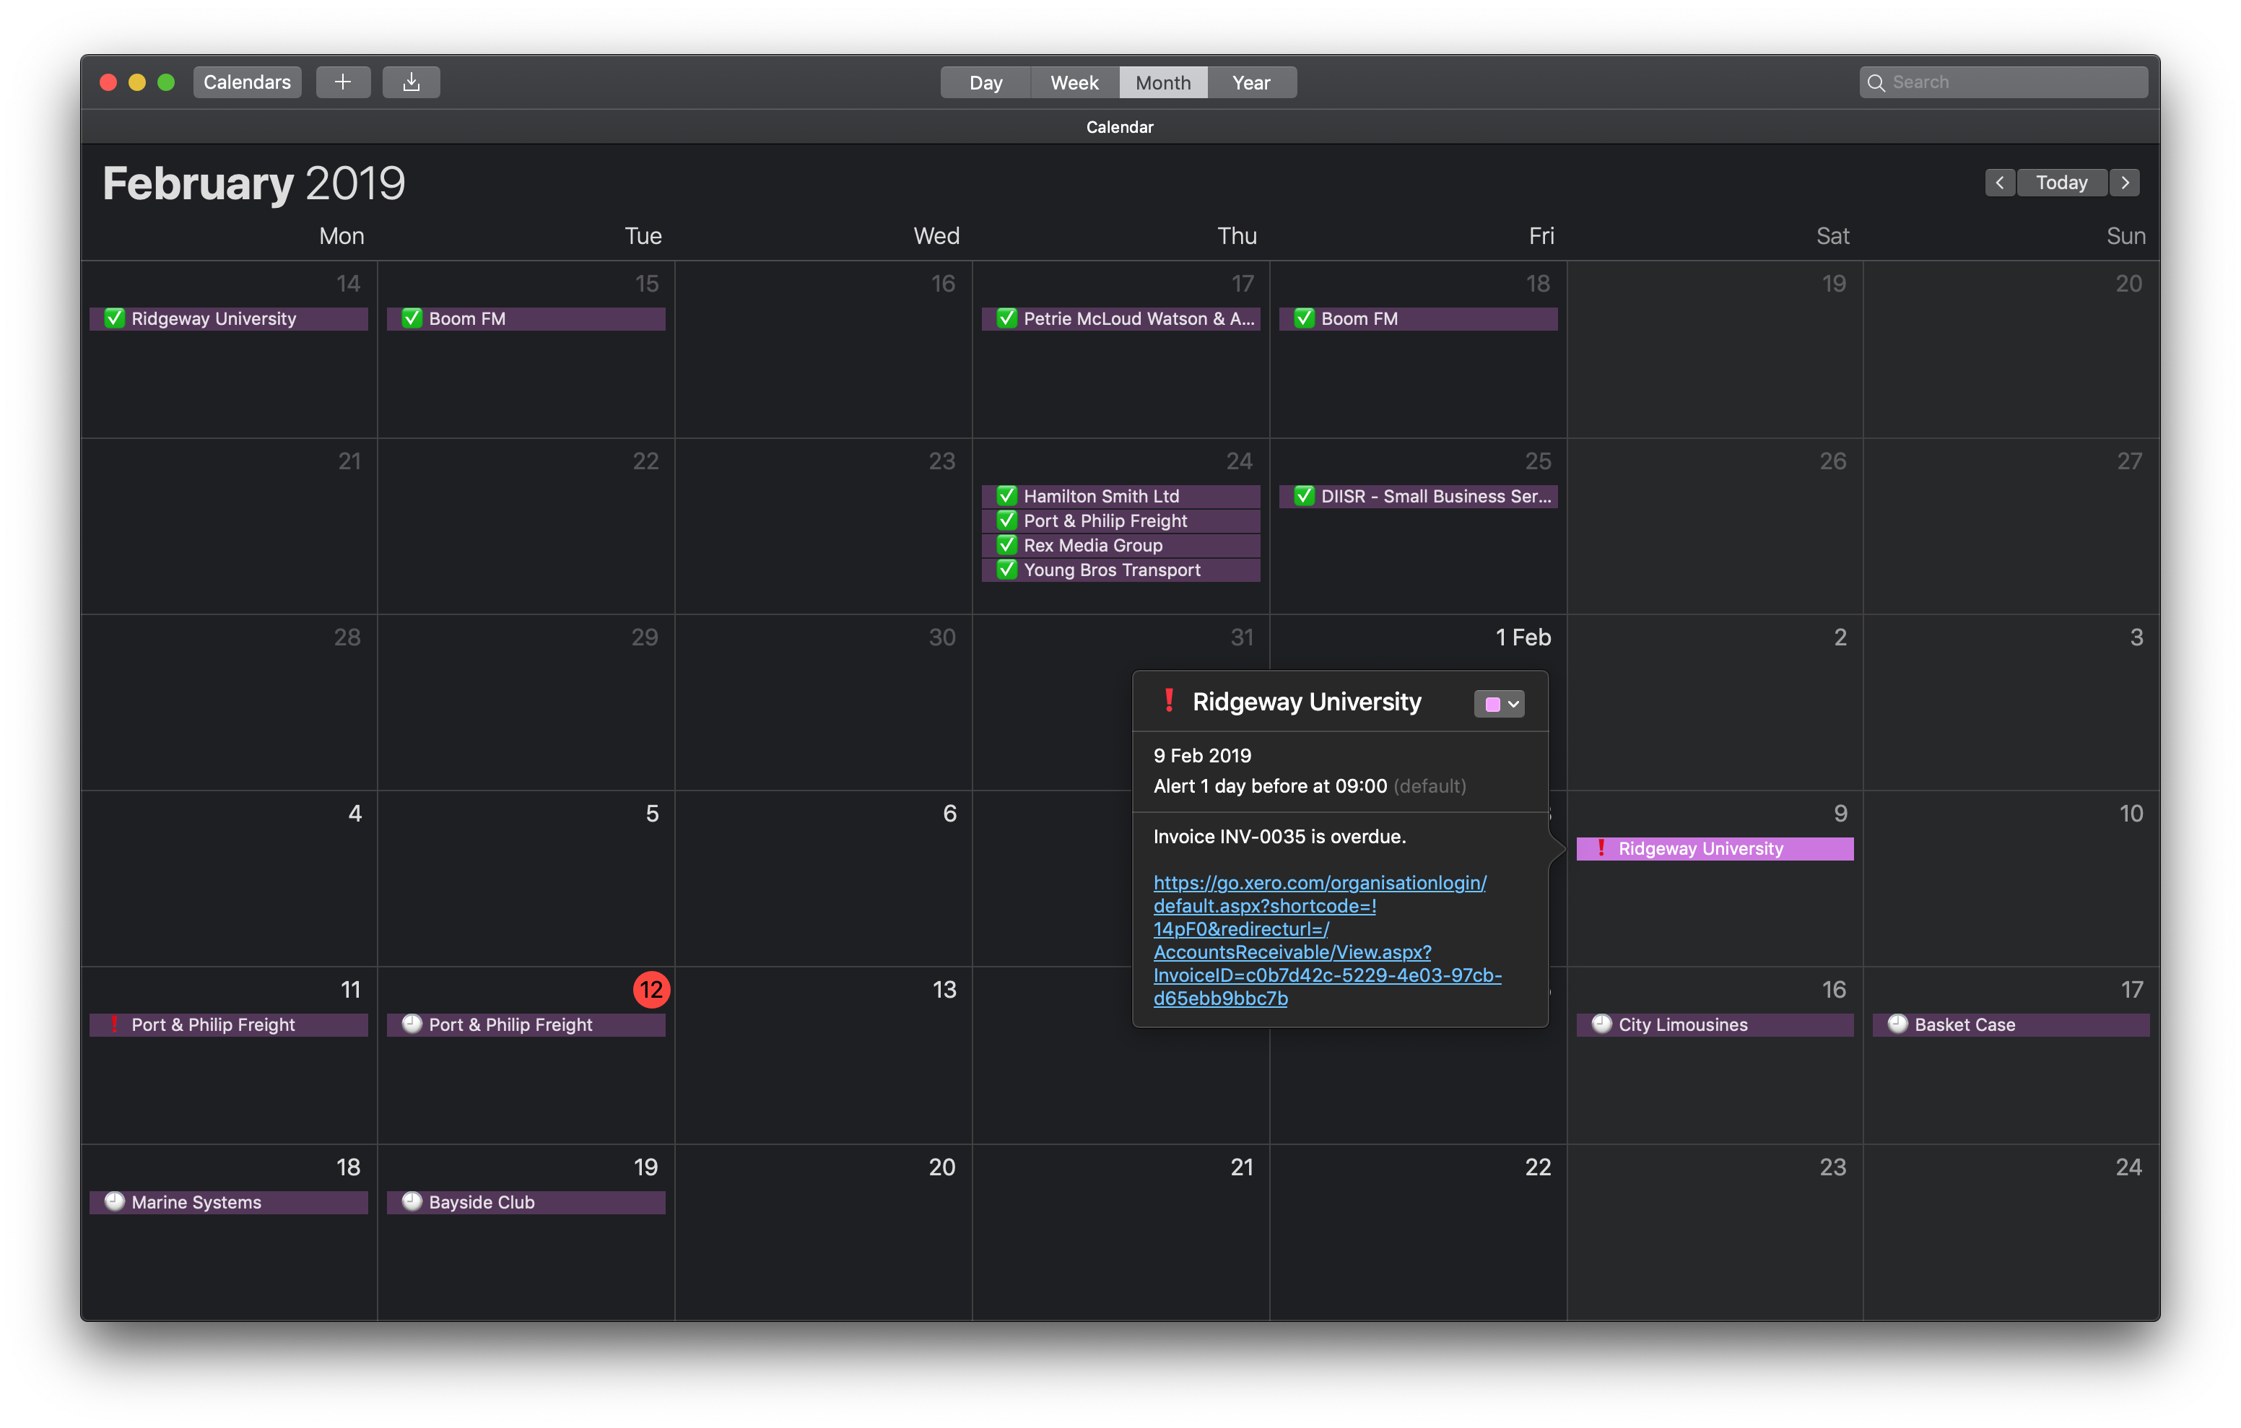Go to next month with right chevron
Image resolution: width=2241 pixels, height=1428 pixels.
pos(2125,183)
